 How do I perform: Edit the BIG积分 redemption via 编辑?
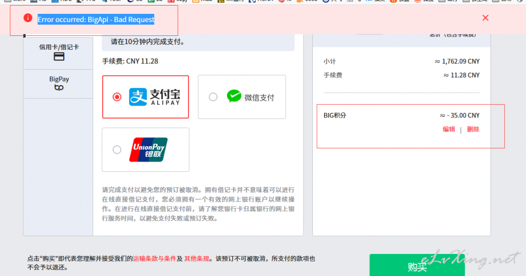[448, 129]
